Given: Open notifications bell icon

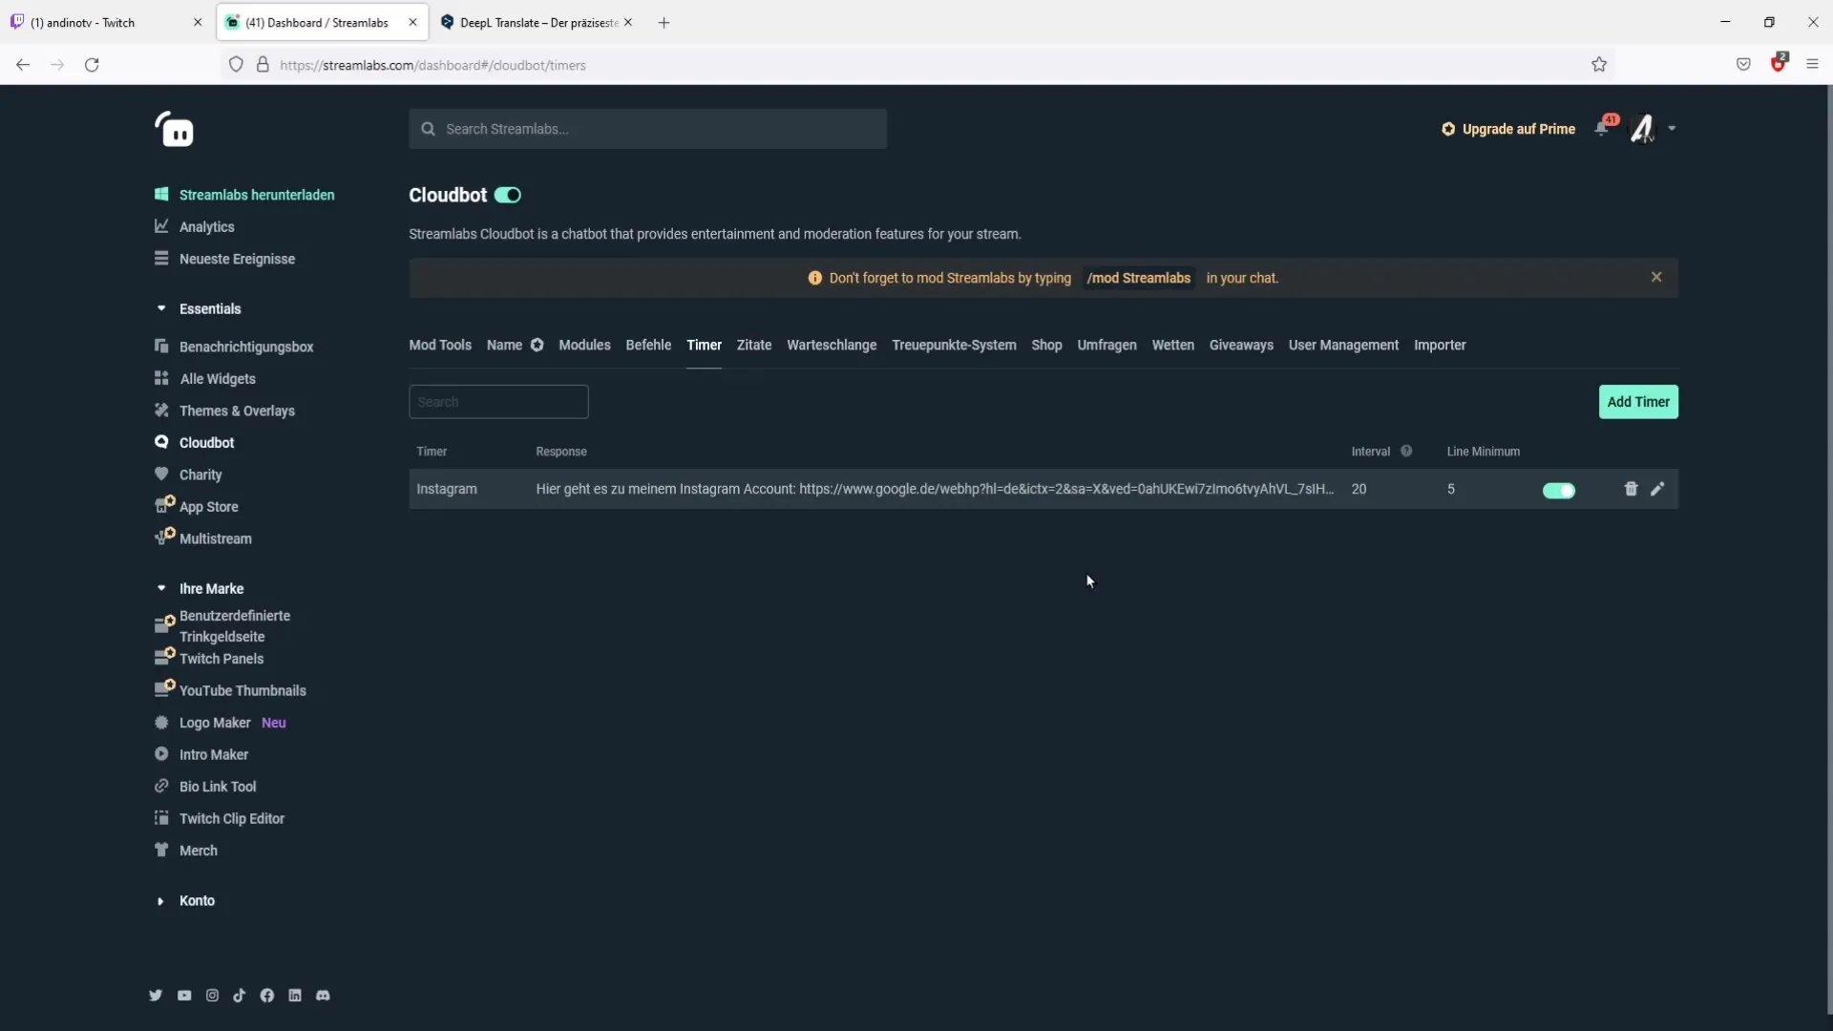Looking at the screenshot, I should 1602,129.
